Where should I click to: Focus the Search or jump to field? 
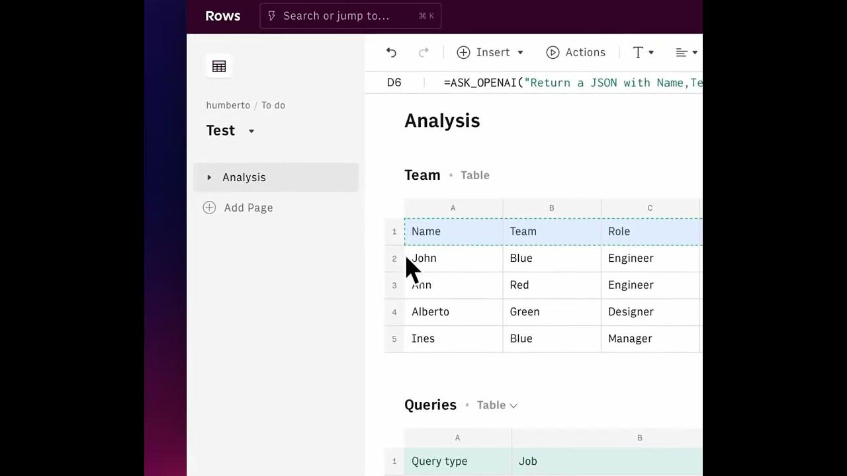350,16
